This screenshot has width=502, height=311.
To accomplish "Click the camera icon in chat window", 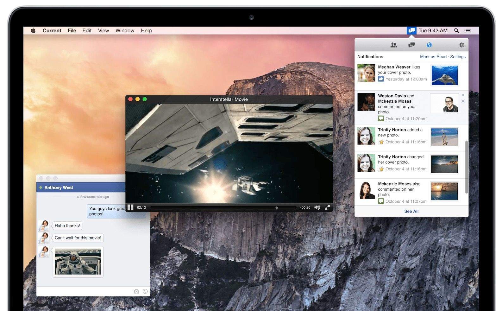I will (x=136, y=291).
